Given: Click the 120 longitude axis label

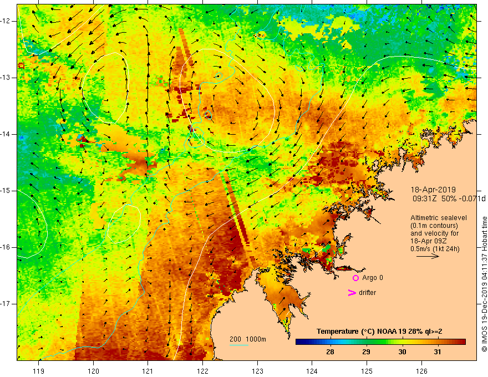Looking at the screenshot, I should click(93, 371).
